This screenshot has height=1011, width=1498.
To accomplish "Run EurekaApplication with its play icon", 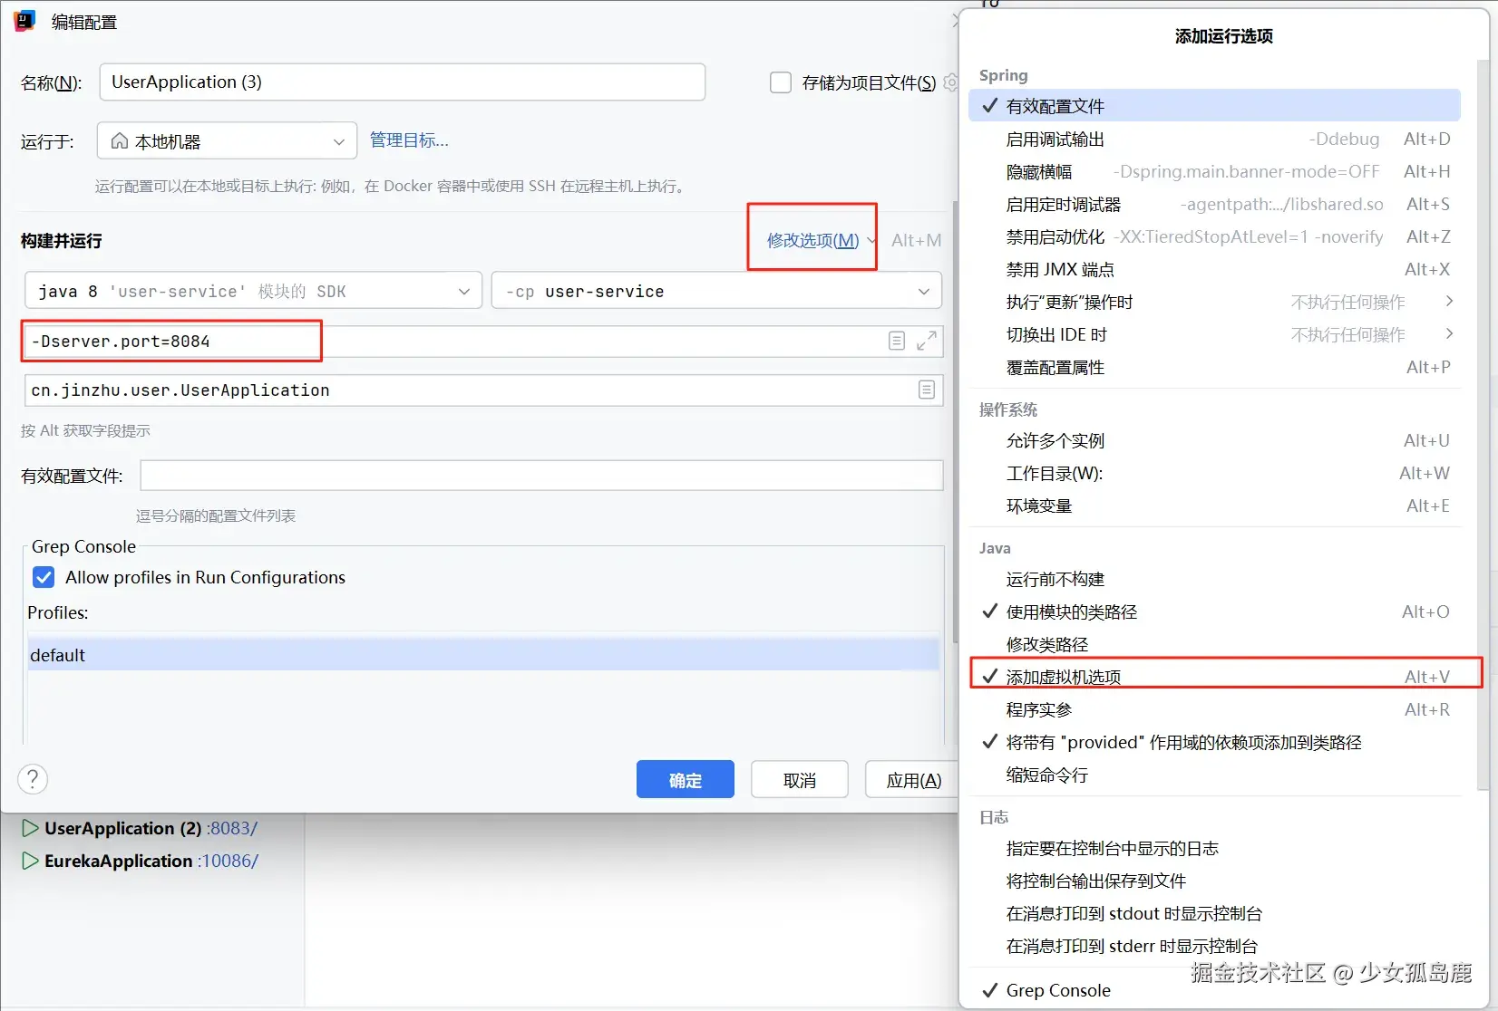I will click(30, 861).
